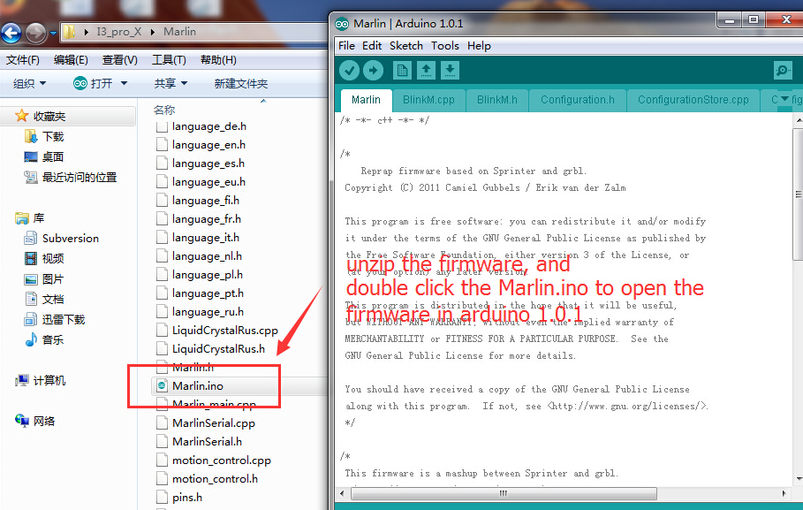The image size is (803, 510).
Task: Click the left arrow of Arduino horizontal scrollbar
Action: click(342, 493)
